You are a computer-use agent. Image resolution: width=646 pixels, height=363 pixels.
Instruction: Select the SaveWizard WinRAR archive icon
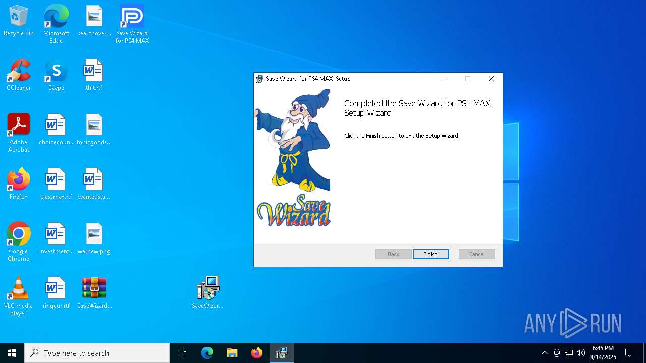click(94, 293)
